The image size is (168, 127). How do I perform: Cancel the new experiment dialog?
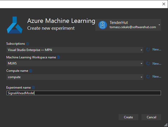point(151,117)
